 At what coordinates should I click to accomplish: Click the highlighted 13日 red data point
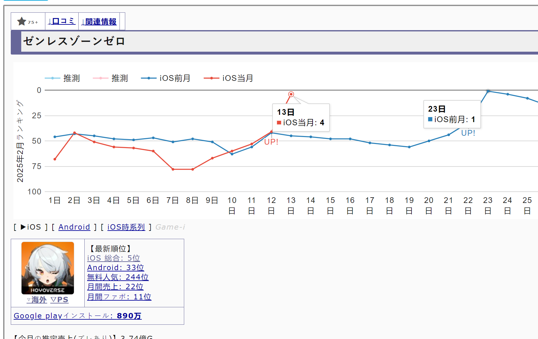tap(291, 94)
